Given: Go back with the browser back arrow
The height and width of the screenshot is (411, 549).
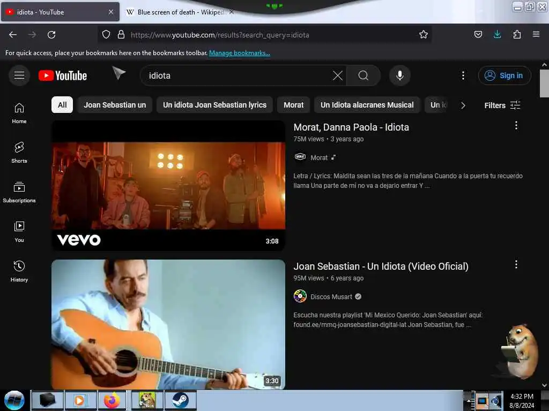Looking at the screenshot, I should click(x=13, y=35).
